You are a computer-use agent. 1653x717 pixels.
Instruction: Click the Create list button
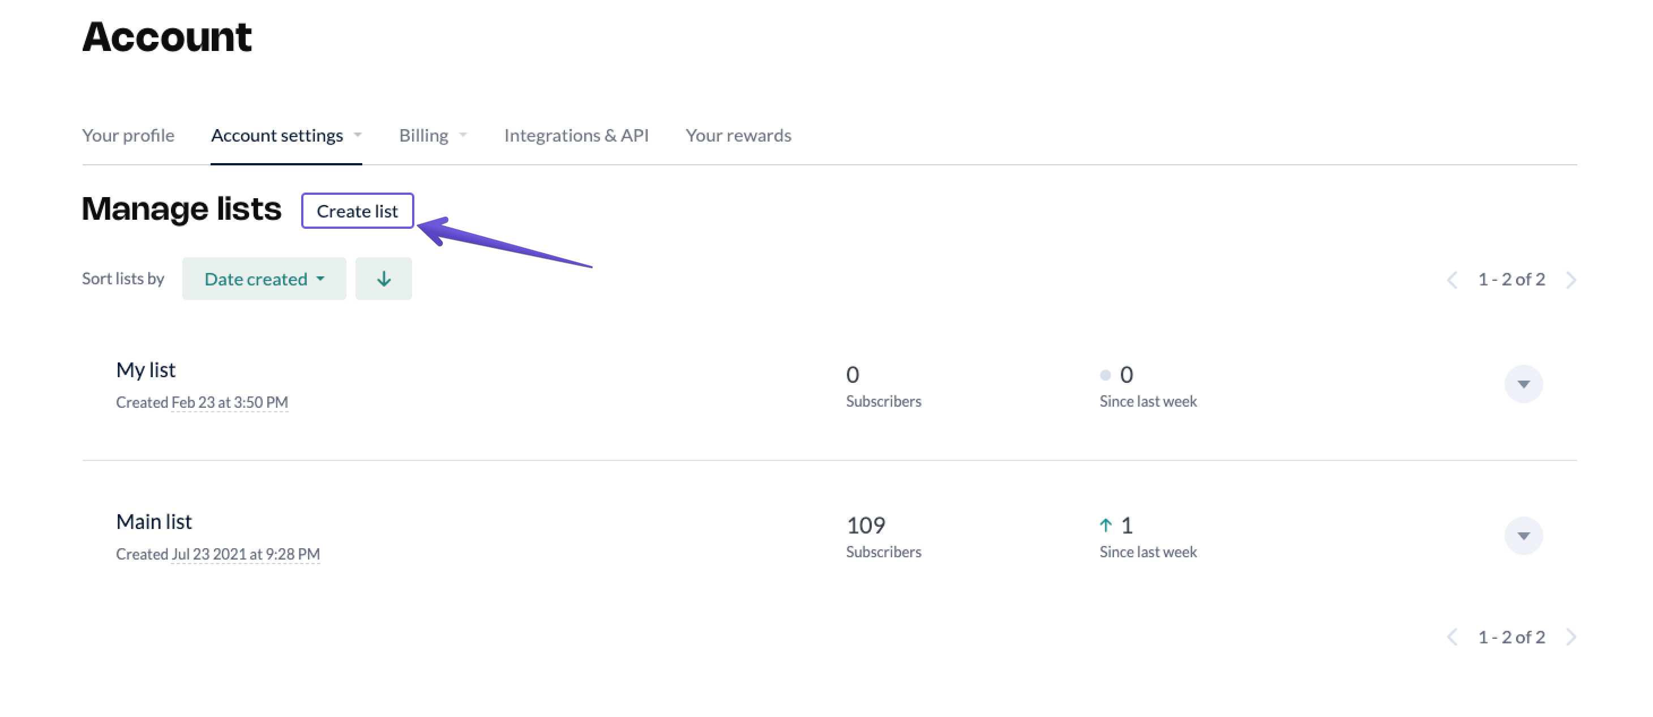[x=357, y=211]
